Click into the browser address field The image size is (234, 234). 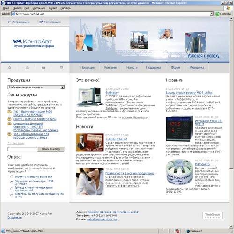[x=111, y=14]
